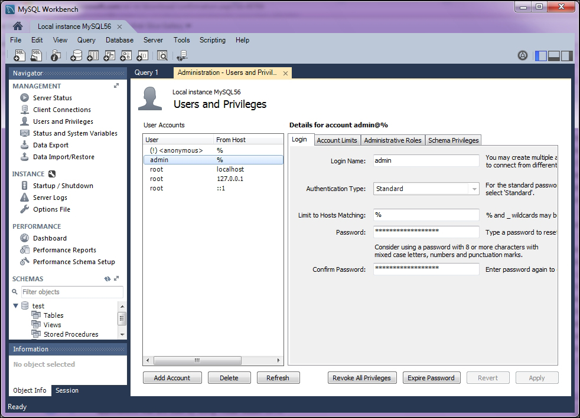580x418 pixels.
Task: Open Server Logs
Action: (50, 198)
